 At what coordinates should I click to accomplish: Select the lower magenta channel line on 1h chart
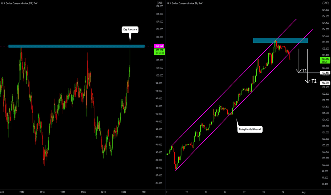[244, 100]
